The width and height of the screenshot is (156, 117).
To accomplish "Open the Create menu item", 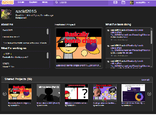I will click(21, 2).
